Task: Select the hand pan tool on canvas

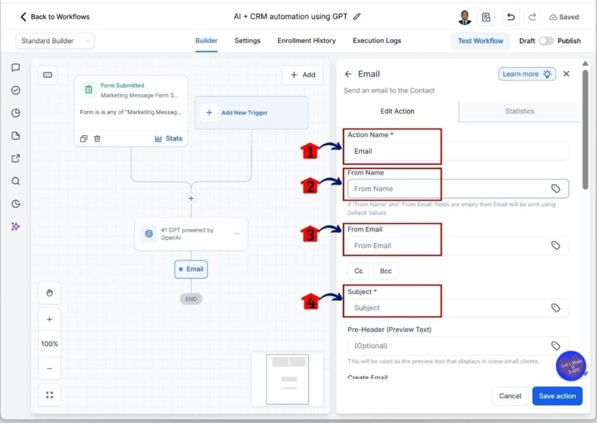Action: click(x=49, y=292)
